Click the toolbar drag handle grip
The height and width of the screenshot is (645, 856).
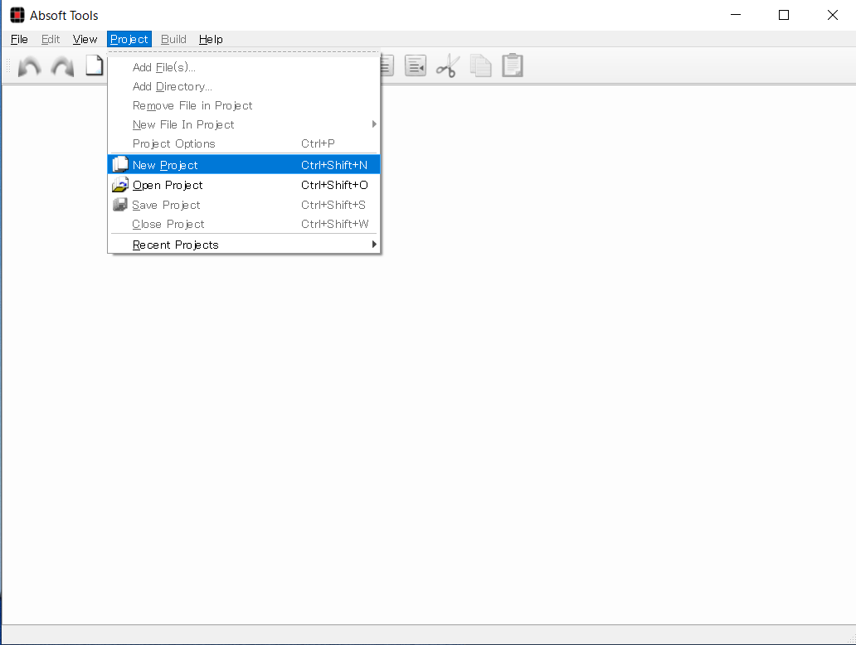point(8,66)
